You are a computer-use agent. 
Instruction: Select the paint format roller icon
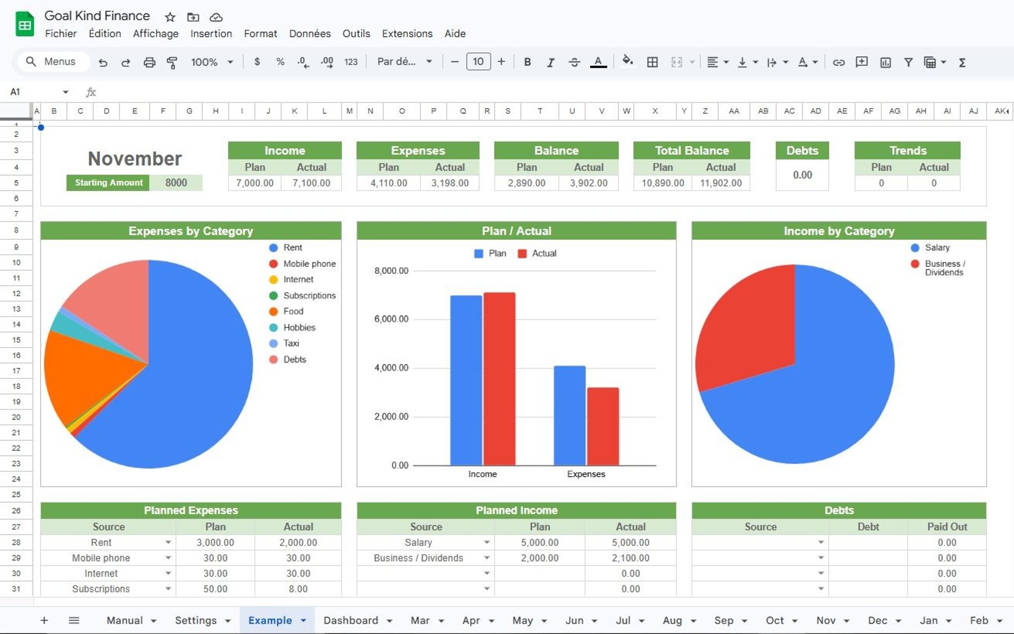tap(172, 62)
